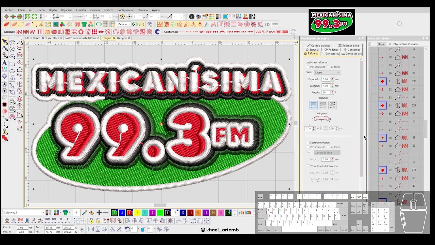
Task: Enable the Segundo refuerzo checkbox
Action: 308,143
